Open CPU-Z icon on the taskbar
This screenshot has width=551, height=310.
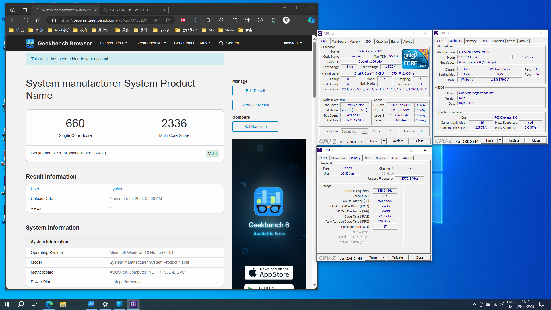click(x=133, y=304)
